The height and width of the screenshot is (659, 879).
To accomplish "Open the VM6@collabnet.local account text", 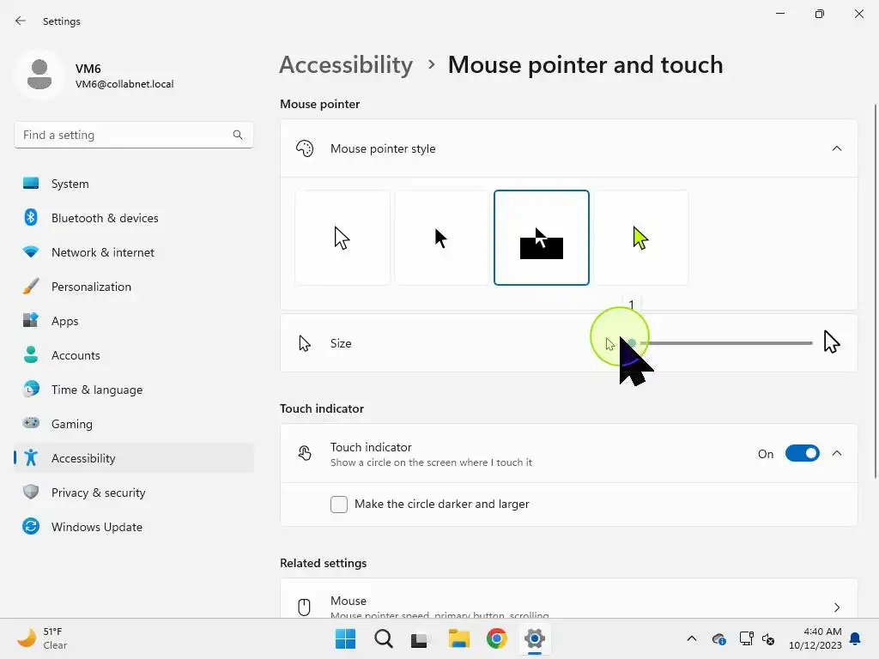I will tap(124, 84).
